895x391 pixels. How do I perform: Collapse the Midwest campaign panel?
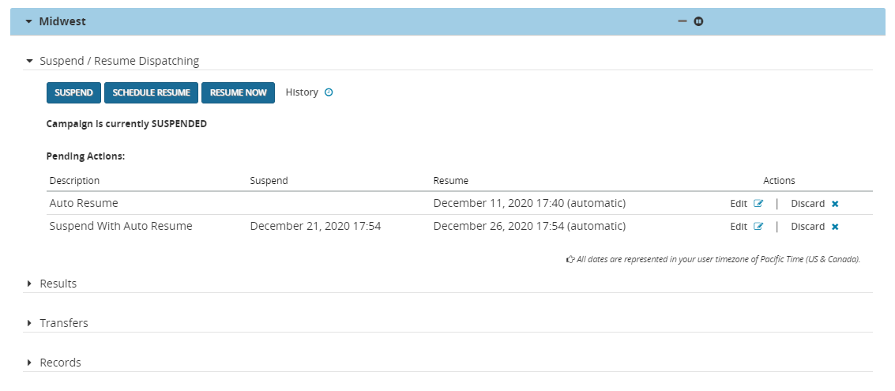[29, 22]
